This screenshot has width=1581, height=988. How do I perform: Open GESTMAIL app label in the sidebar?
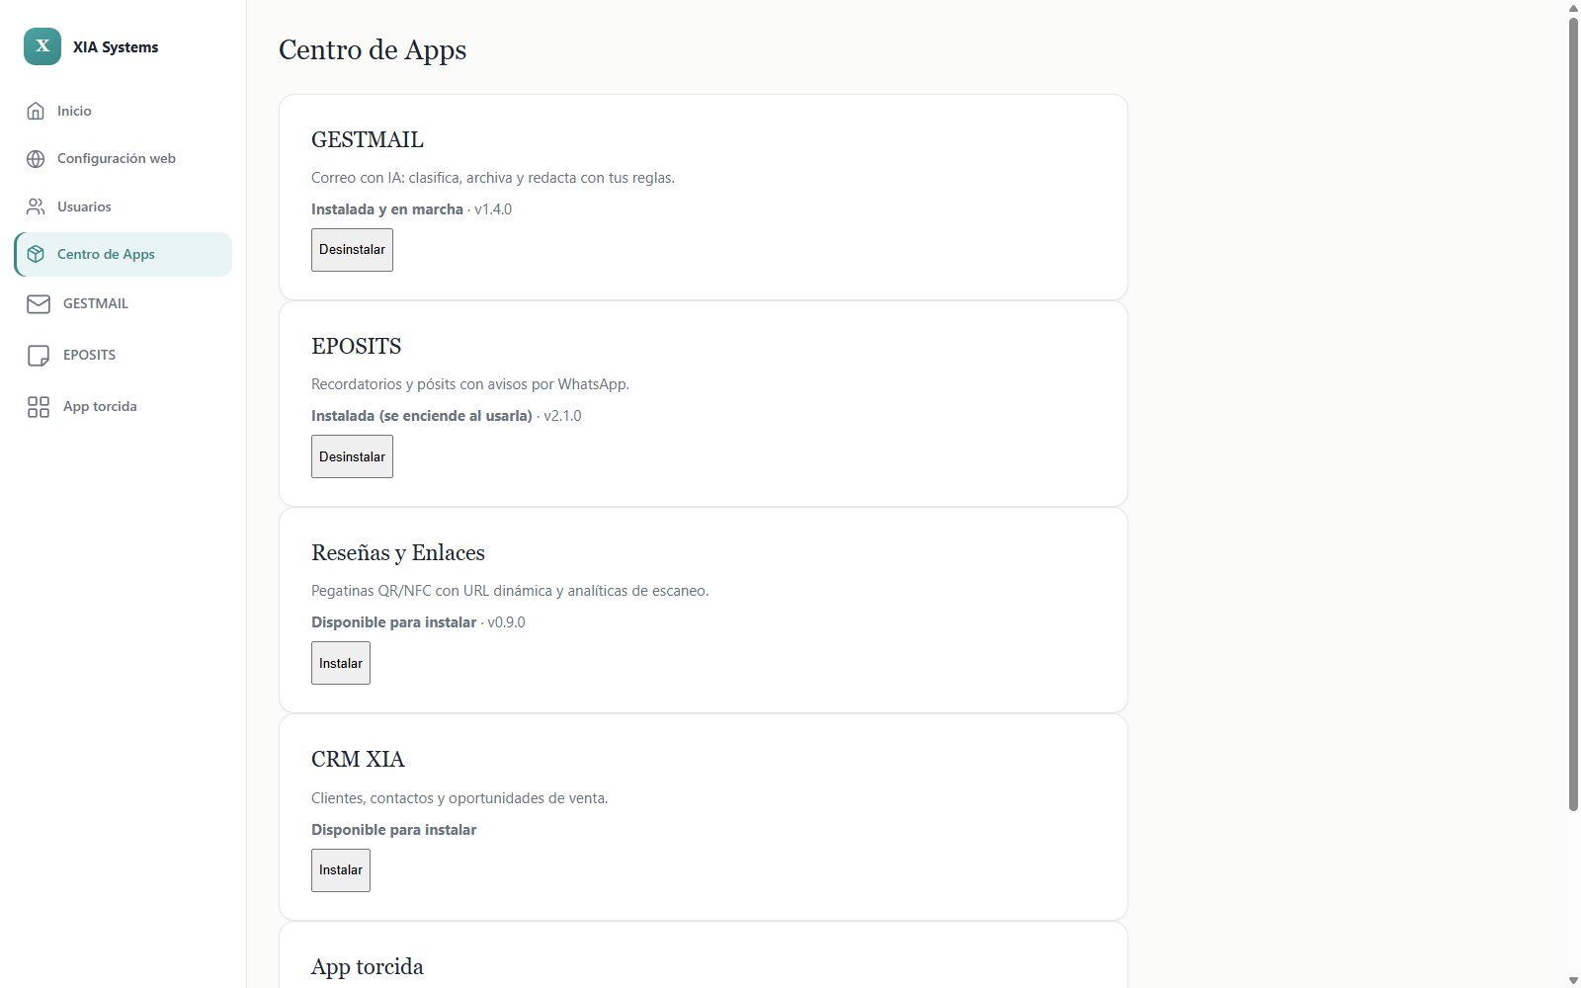[96, 304]
